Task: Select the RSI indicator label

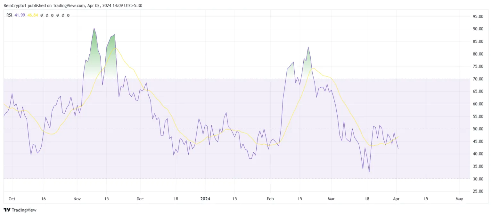Action: [x=9, y=15]
